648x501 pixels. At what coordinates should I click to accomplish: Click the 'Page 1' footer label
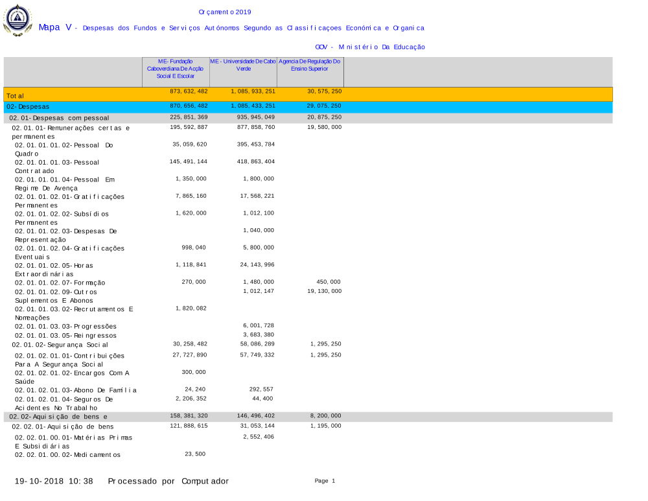point(325,481)
